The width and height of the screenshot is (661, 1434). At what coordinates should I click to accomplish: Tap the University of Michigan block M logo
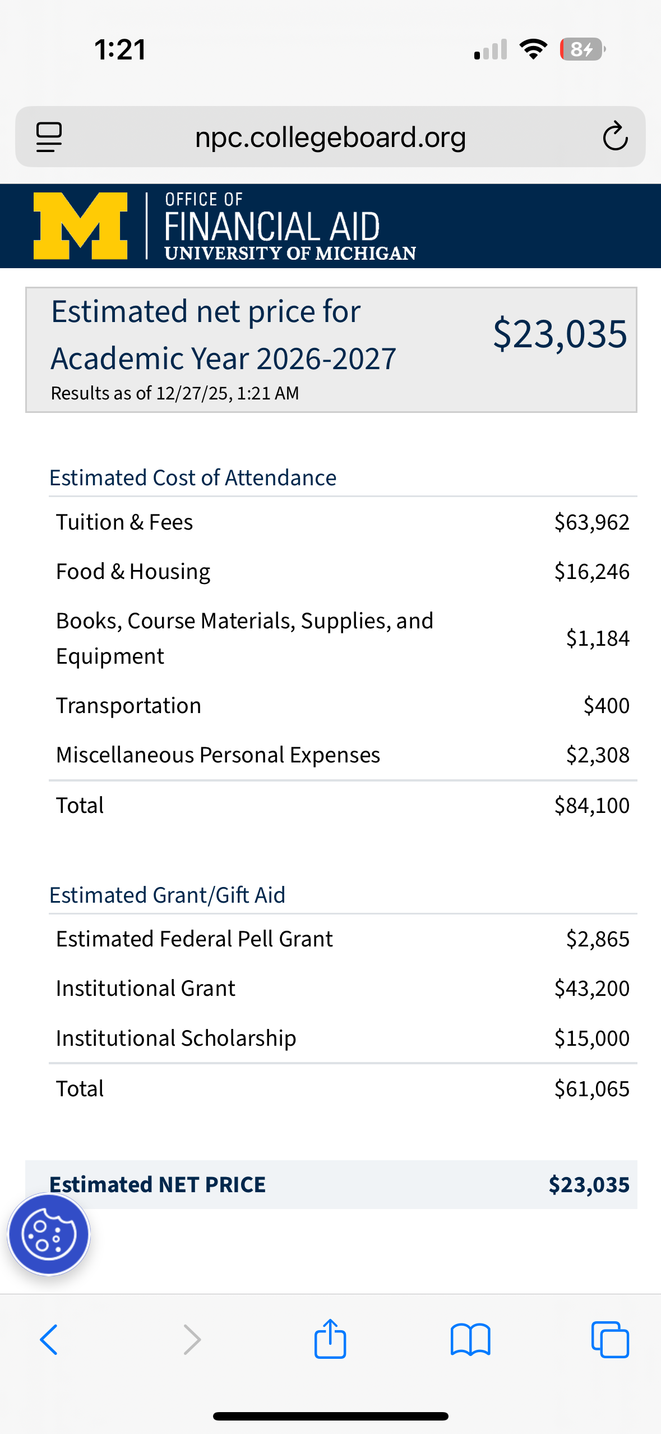tap(81, 226)
